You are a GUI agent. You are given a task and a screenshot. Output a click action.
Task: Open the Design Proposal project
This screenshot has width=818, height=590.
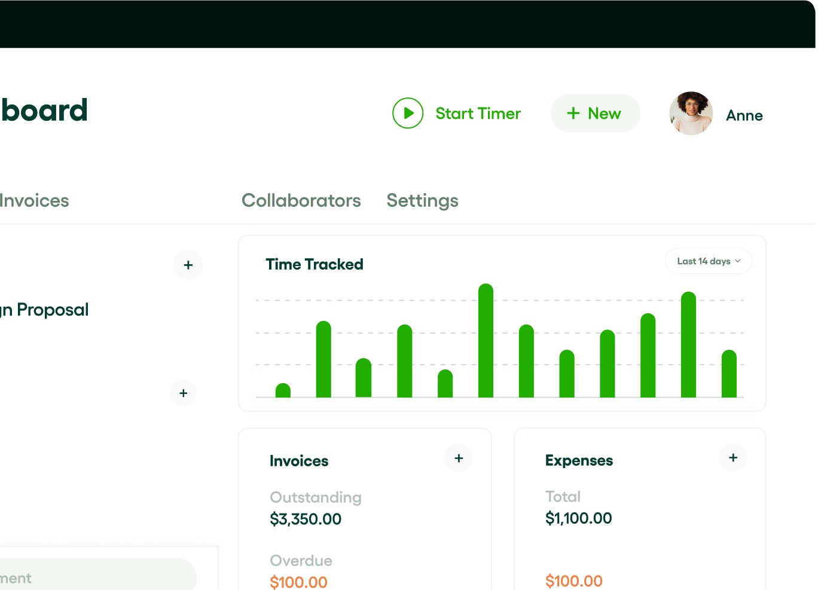pyautogui.click(x=44, y=309)
